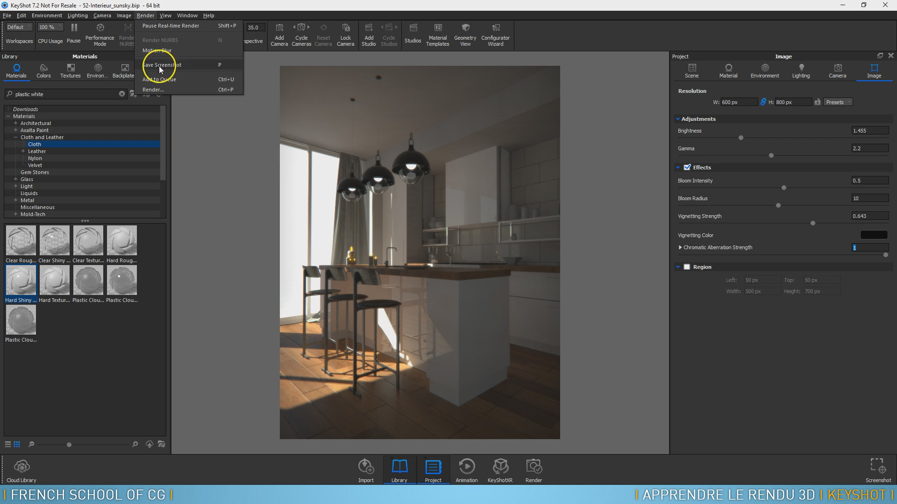Open the Animation panel
This screenshot has width=897, height=504.
click(x=466, y=469)
